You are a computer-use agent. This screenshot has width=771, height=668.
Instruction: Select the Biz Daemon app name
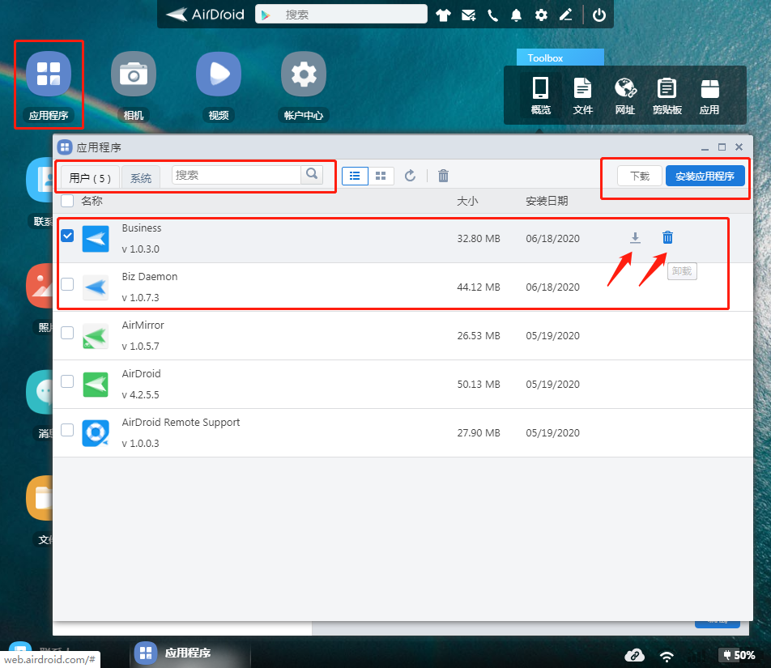point(150,277)
